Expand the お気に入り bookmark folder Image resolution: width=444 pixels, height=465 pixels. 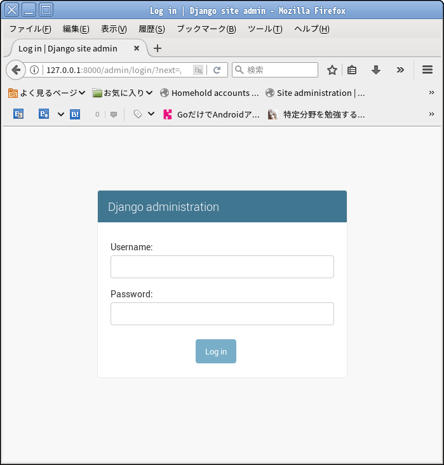(122, 93)
